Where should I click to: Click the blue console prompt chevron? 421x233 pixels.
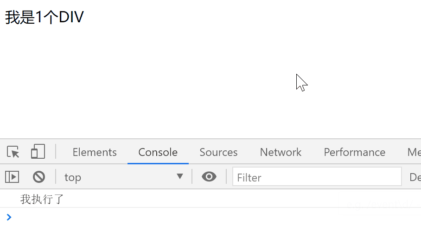[9, 217]
